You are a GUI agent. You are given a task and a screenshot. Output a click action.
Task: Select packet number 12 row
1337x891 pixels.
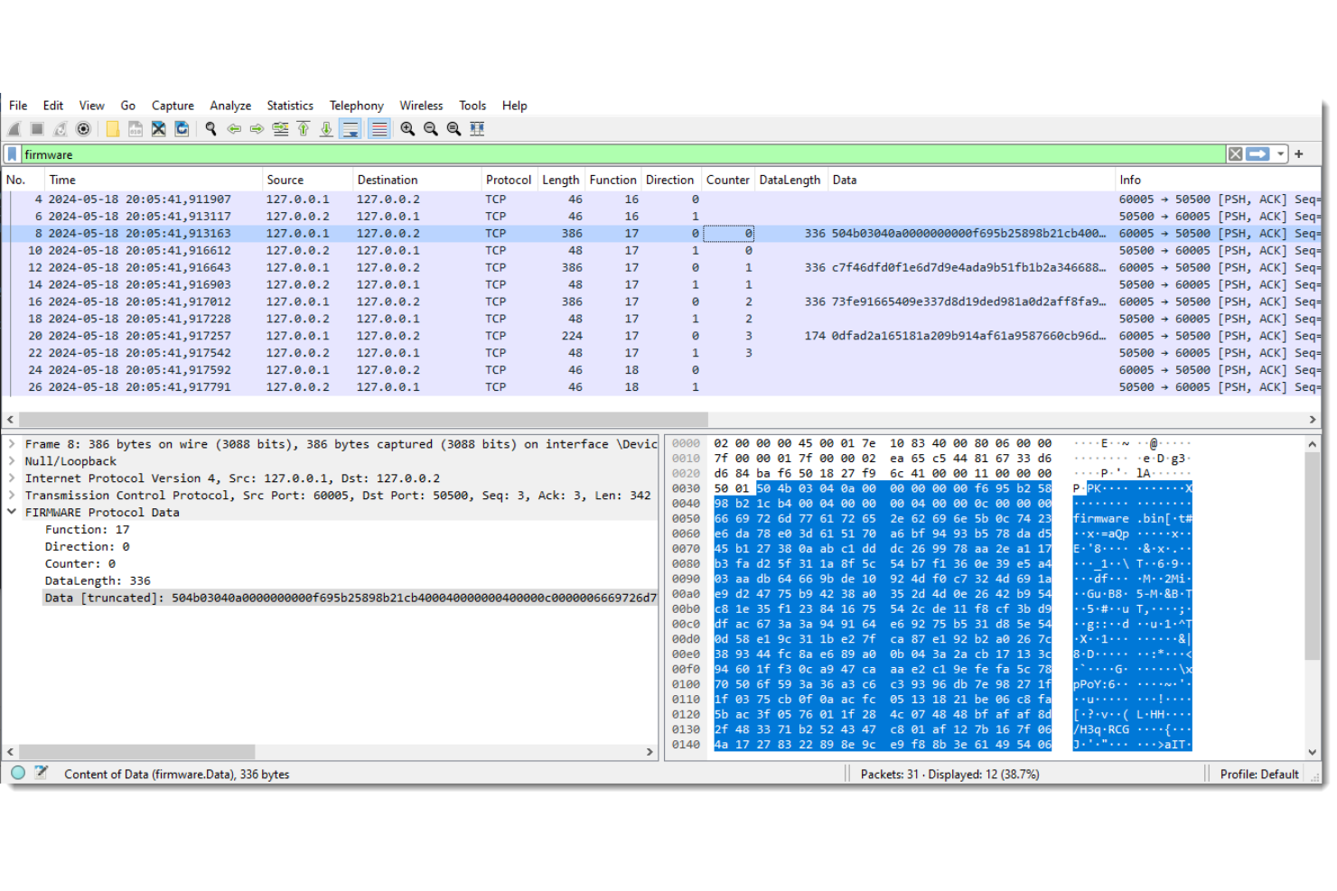(x=661, y=267)
